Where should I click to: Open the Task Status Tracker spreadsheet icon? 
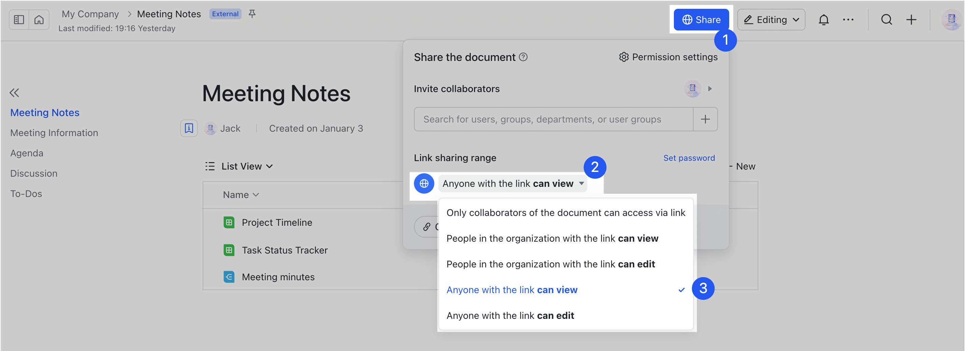pos(229,250)
